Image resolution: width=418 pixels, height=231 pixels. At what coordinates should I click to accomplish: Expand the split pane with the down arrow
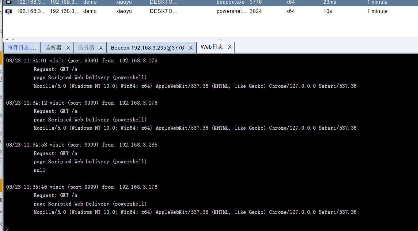13,39
